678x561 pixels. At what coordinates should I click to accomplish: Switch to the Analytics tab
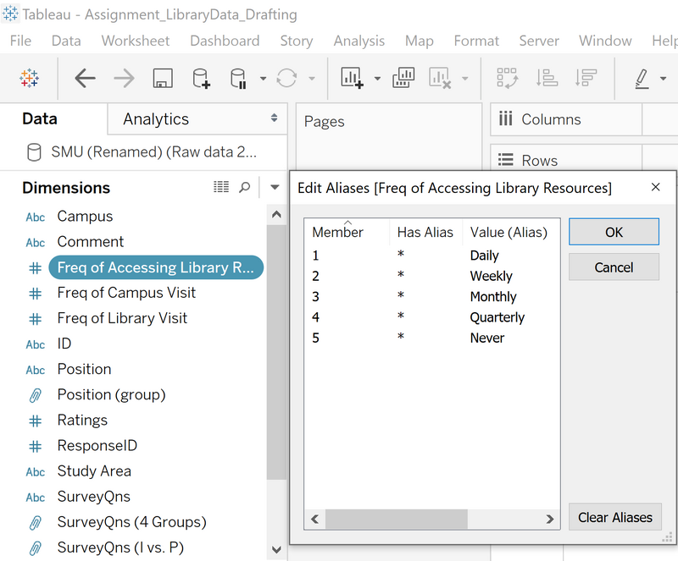pyautogui.click(x=156, y=119)
